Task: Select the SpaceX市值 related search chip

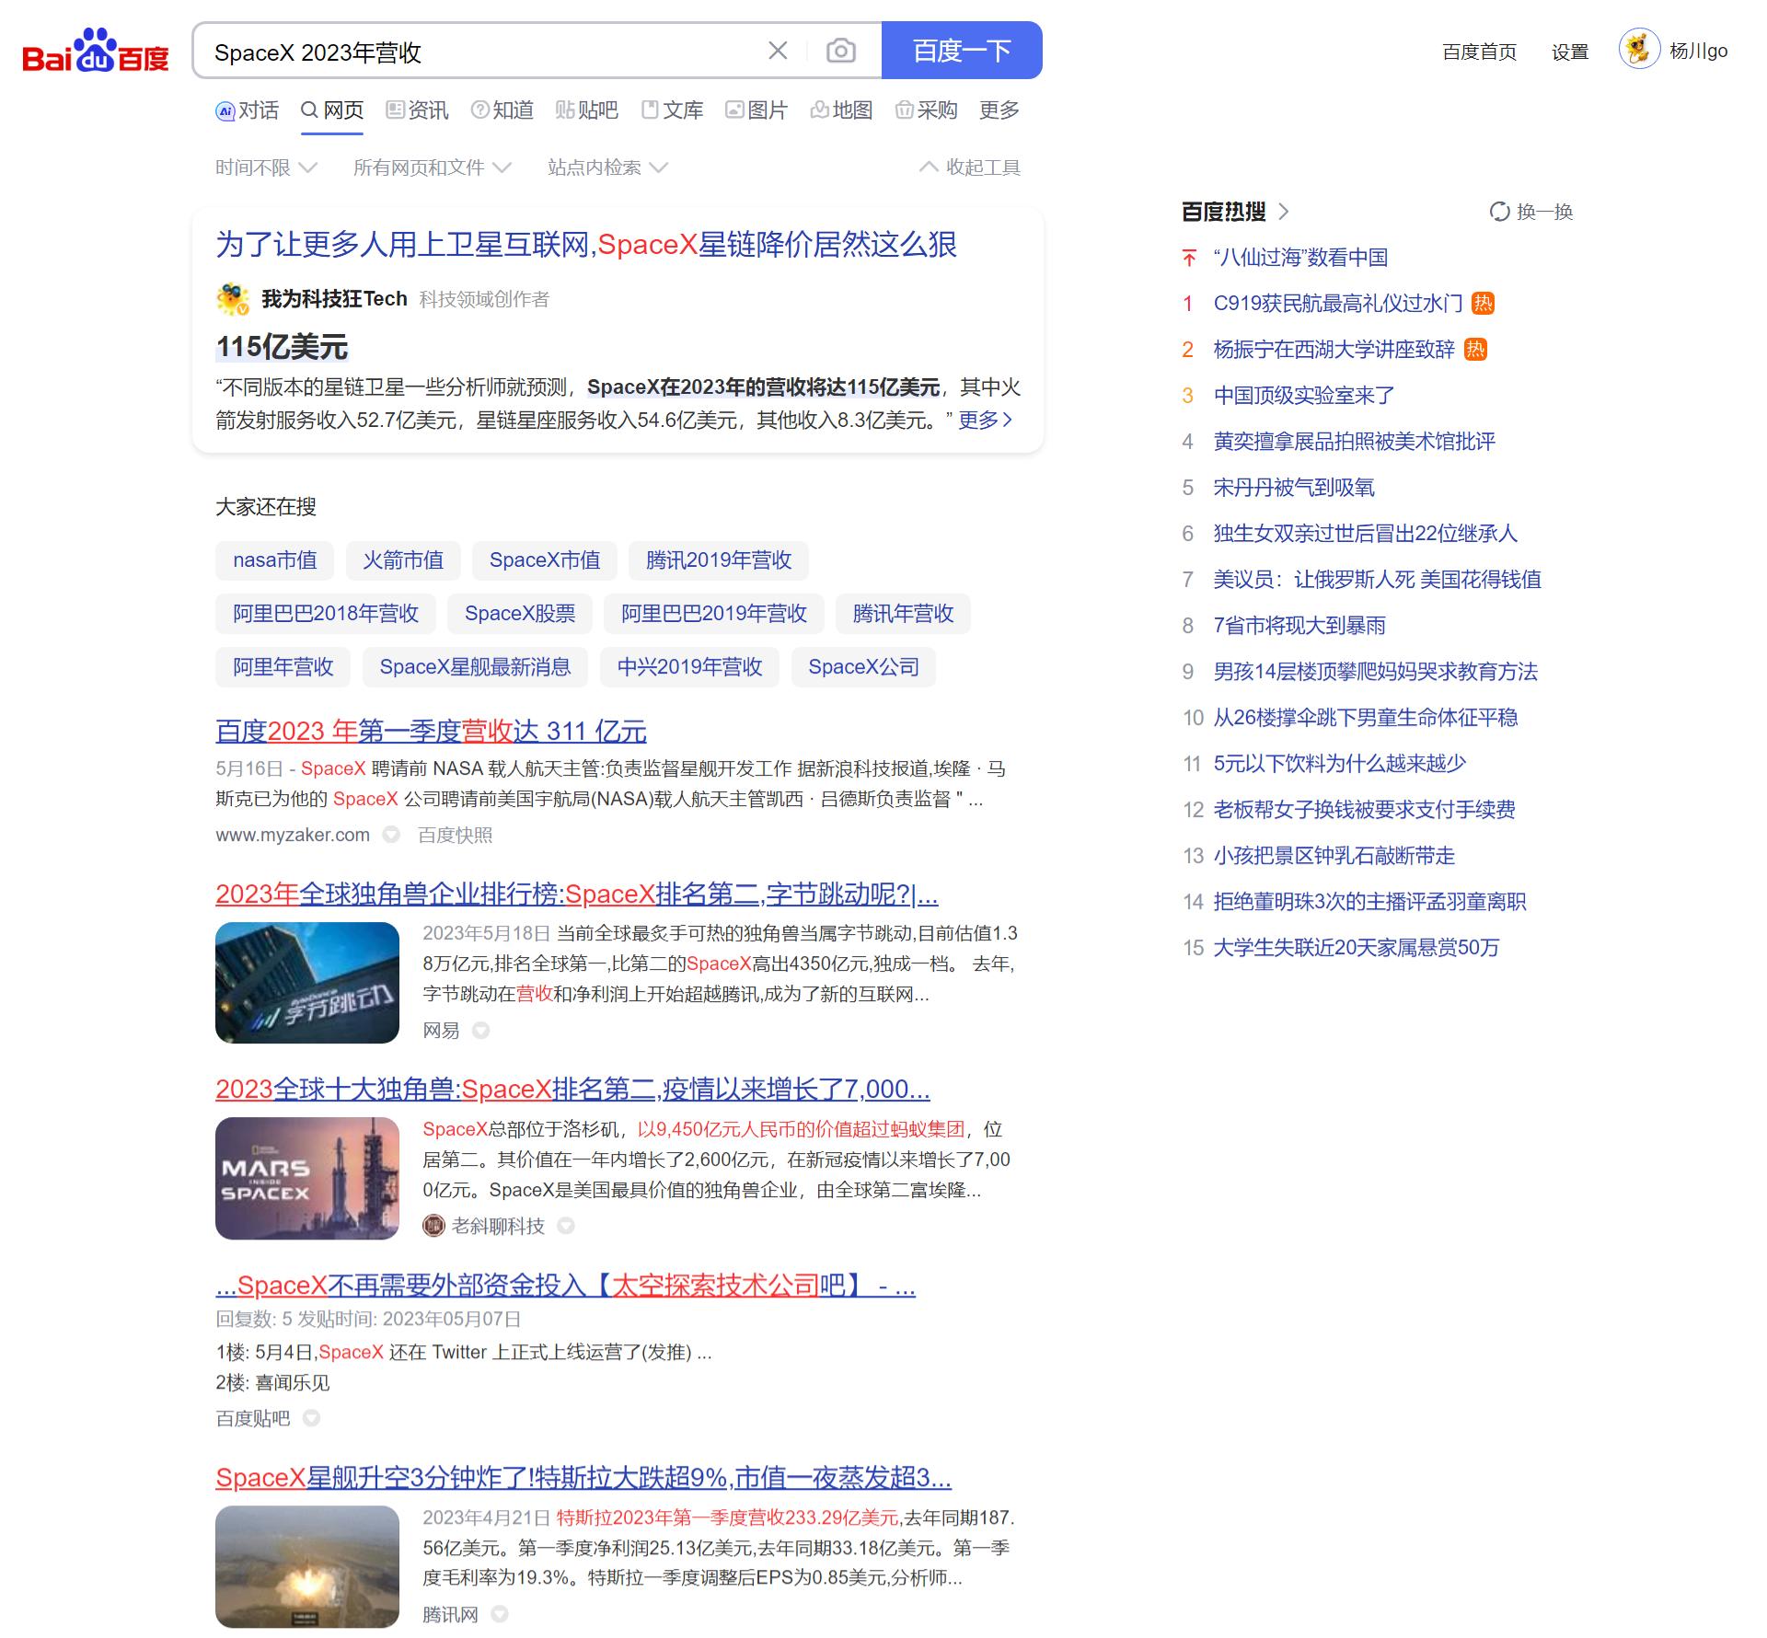Action: pyautogui.click(x=545, y=560)
